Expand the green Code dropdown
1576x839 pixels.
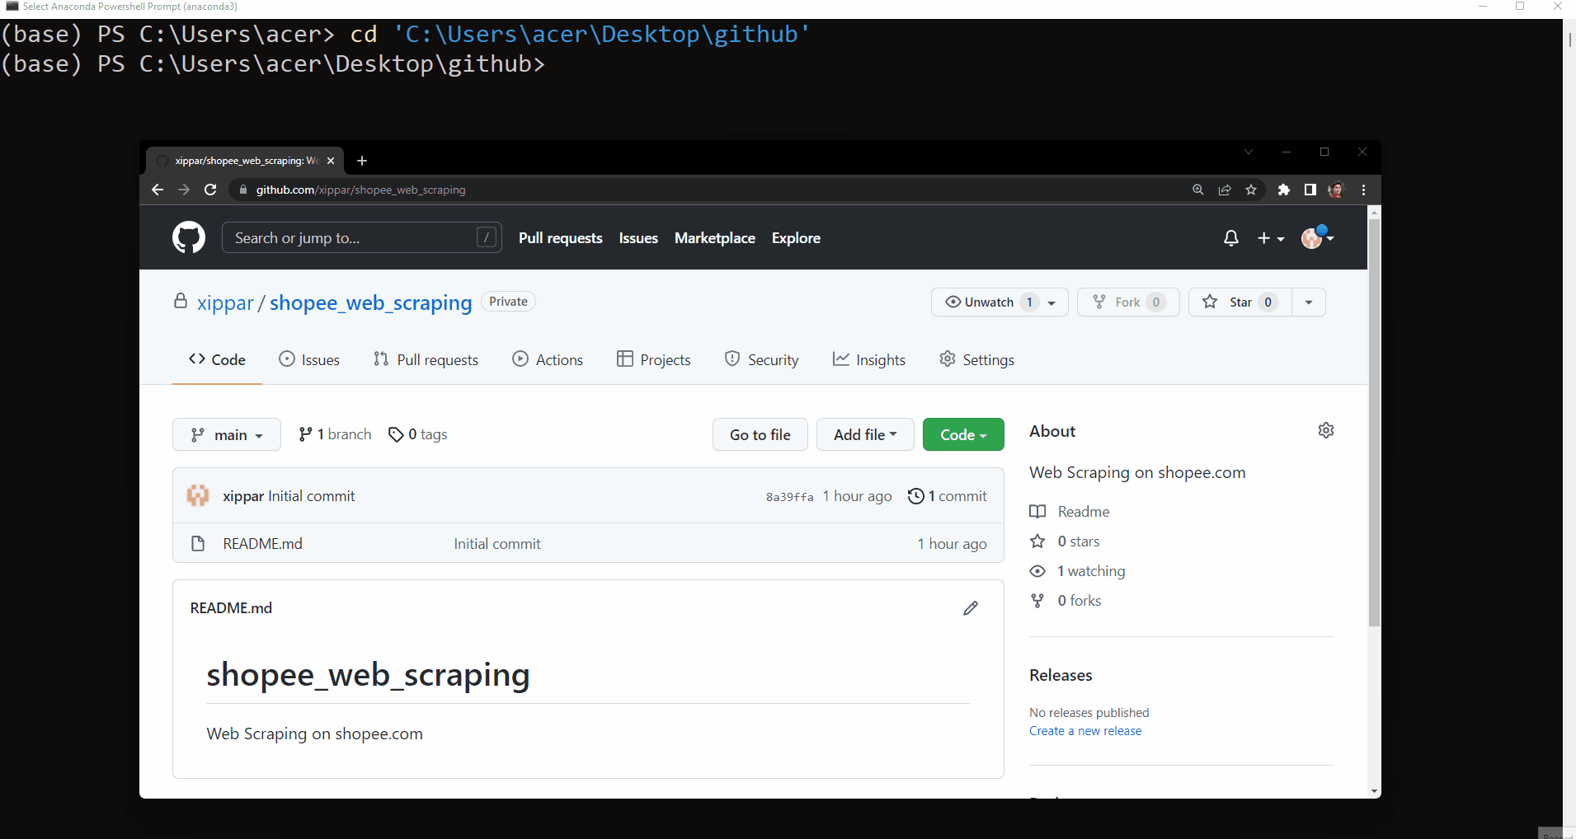962,434
